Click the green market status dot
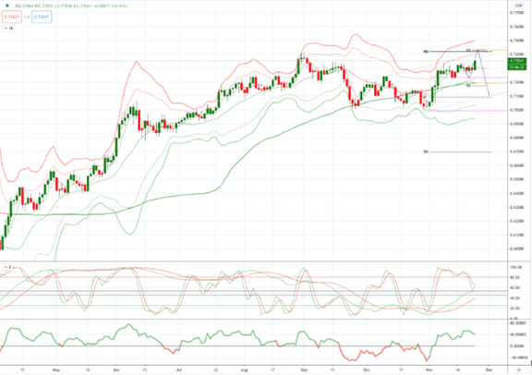This screenshot has height=375, width=532. (7, 6)
